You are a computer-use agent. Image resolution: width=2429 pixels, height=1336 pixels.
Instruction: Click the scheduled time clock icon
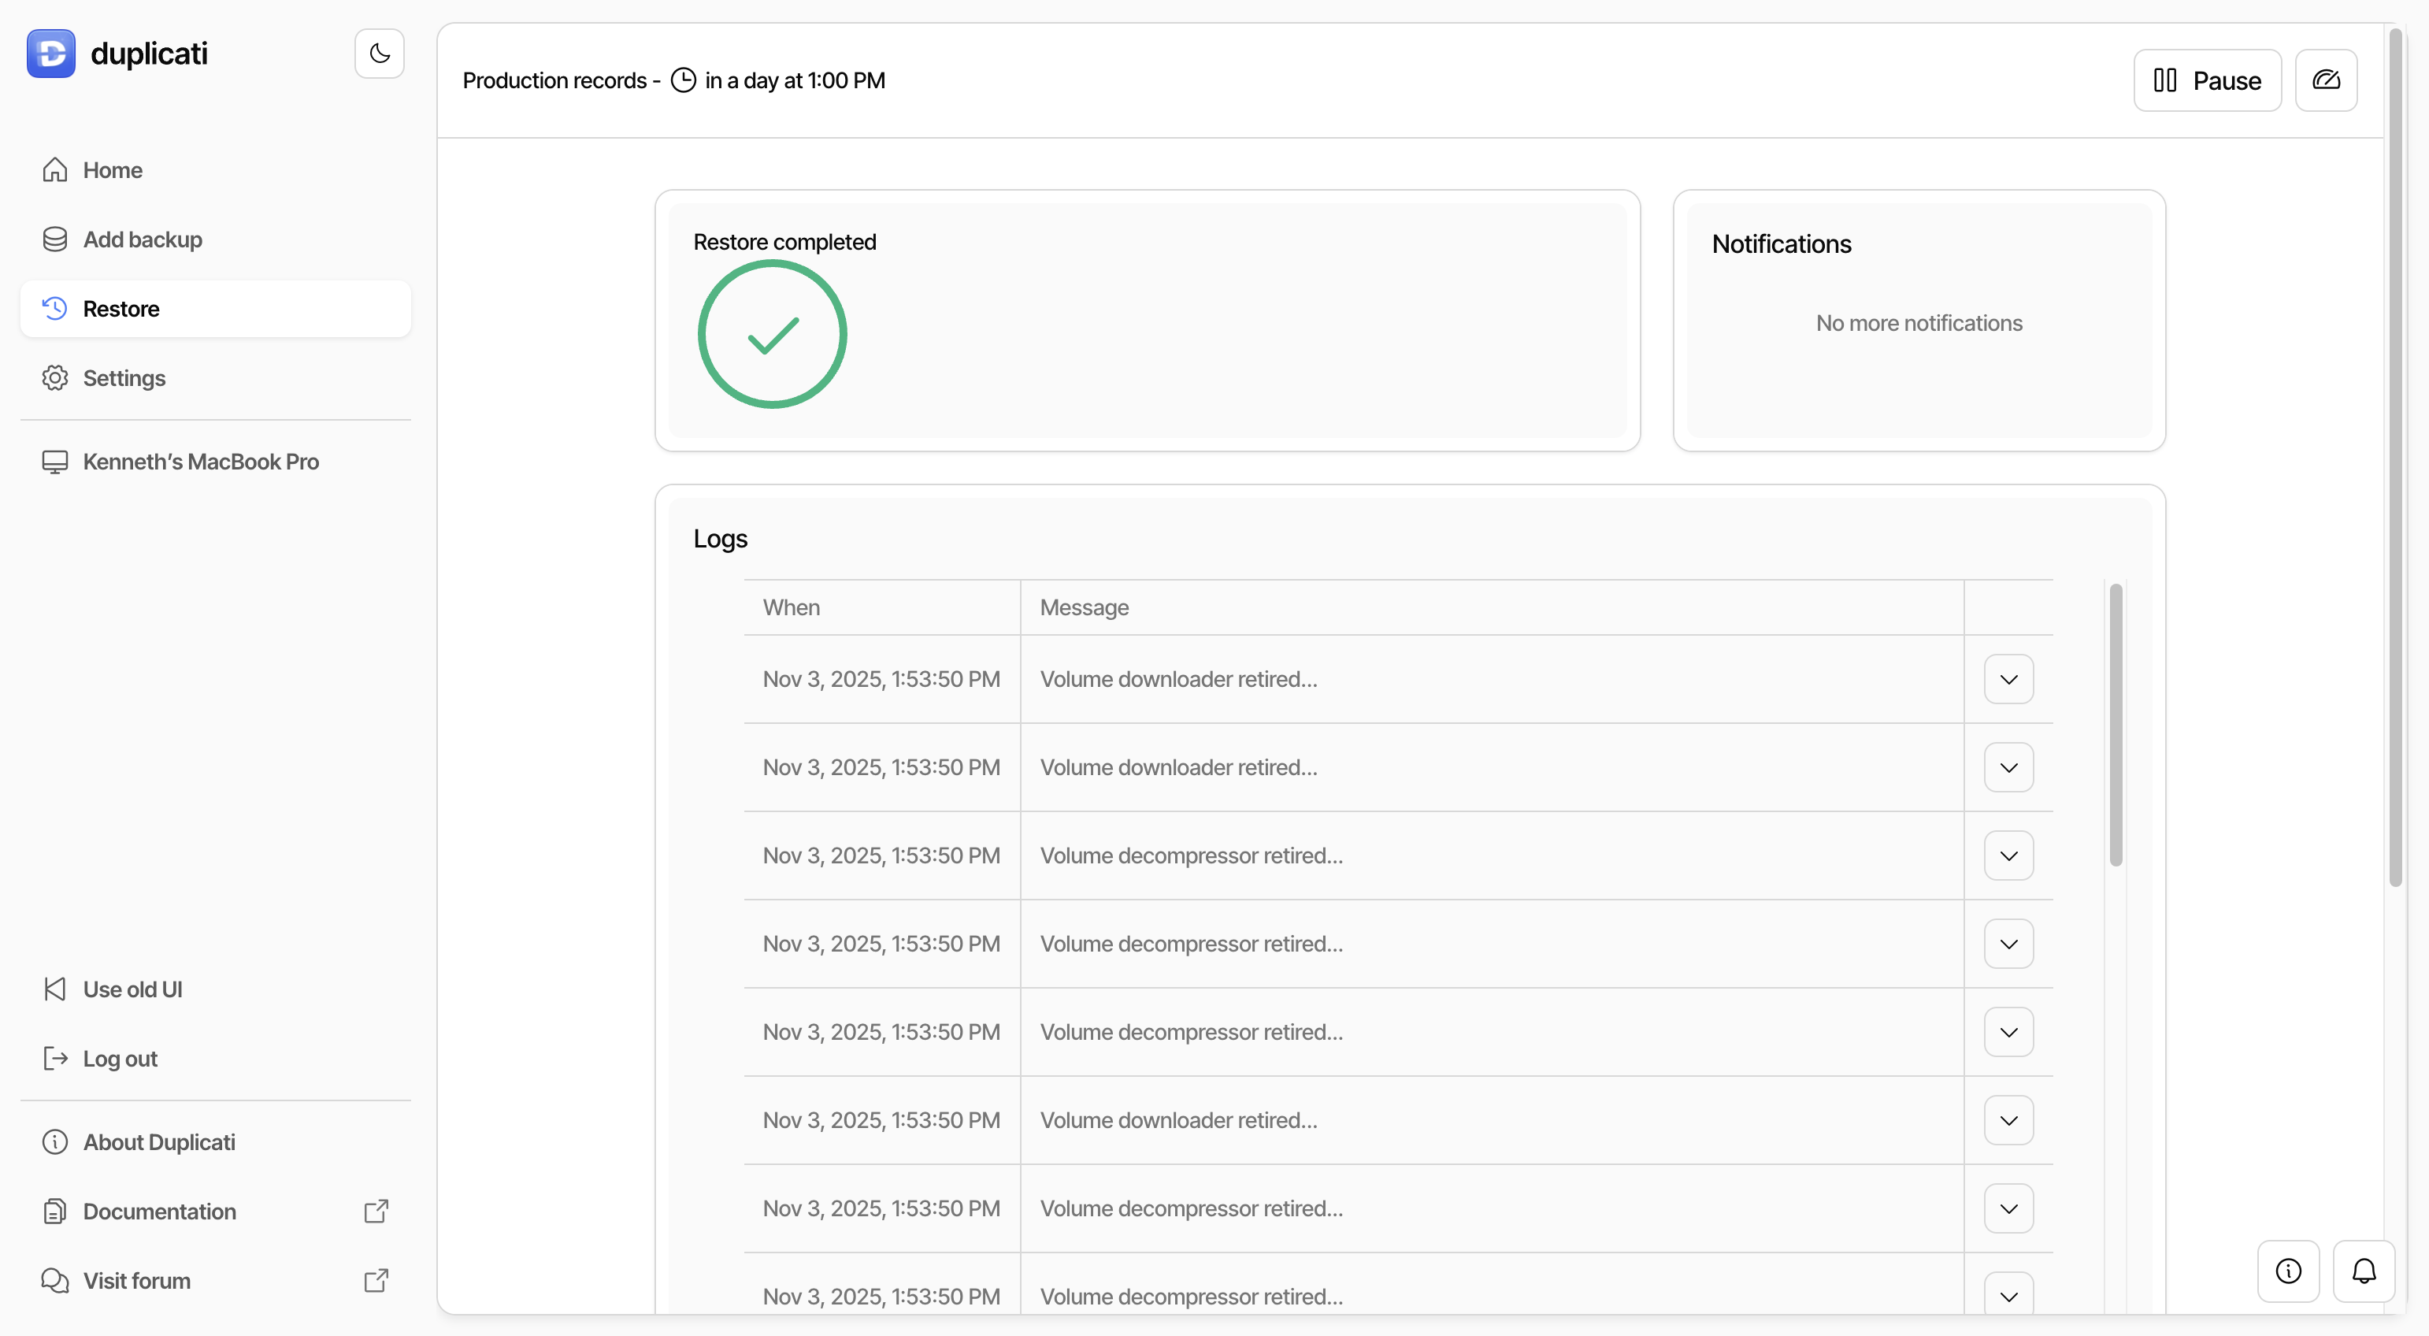(x=683, y=80)
